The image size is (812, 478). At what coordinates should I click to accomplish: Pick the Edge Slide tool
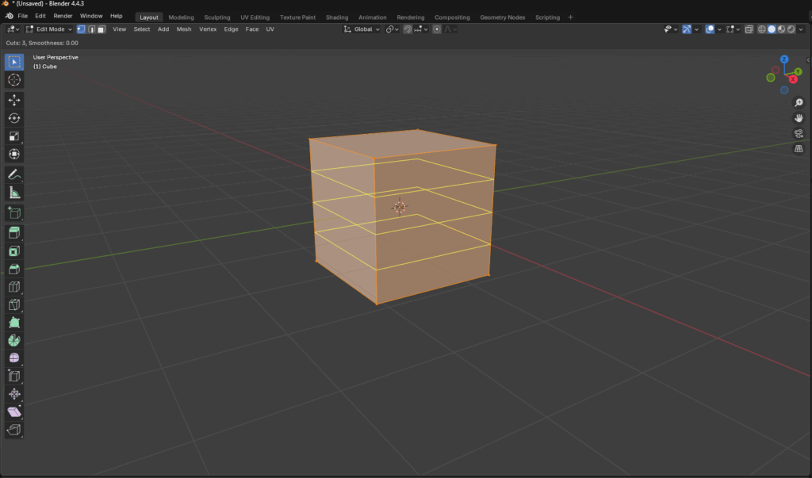point(14,376)
